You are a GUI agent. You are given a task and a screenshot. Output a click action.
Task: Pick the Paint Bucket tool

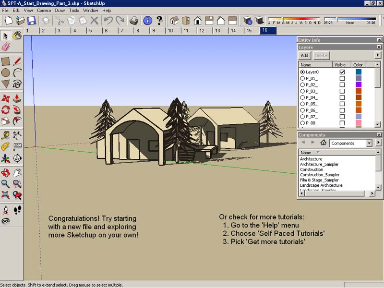[x=17, y=36]
